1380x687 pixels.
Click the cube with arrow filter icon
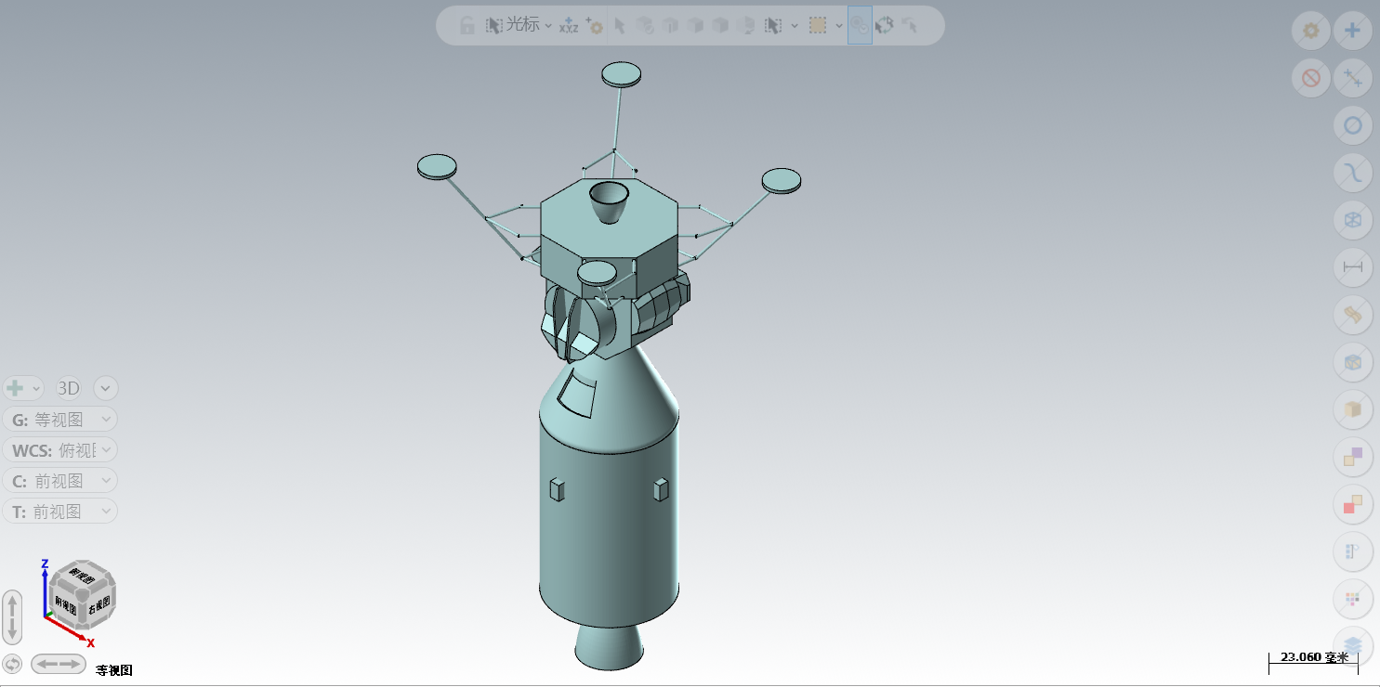(745, 26)
